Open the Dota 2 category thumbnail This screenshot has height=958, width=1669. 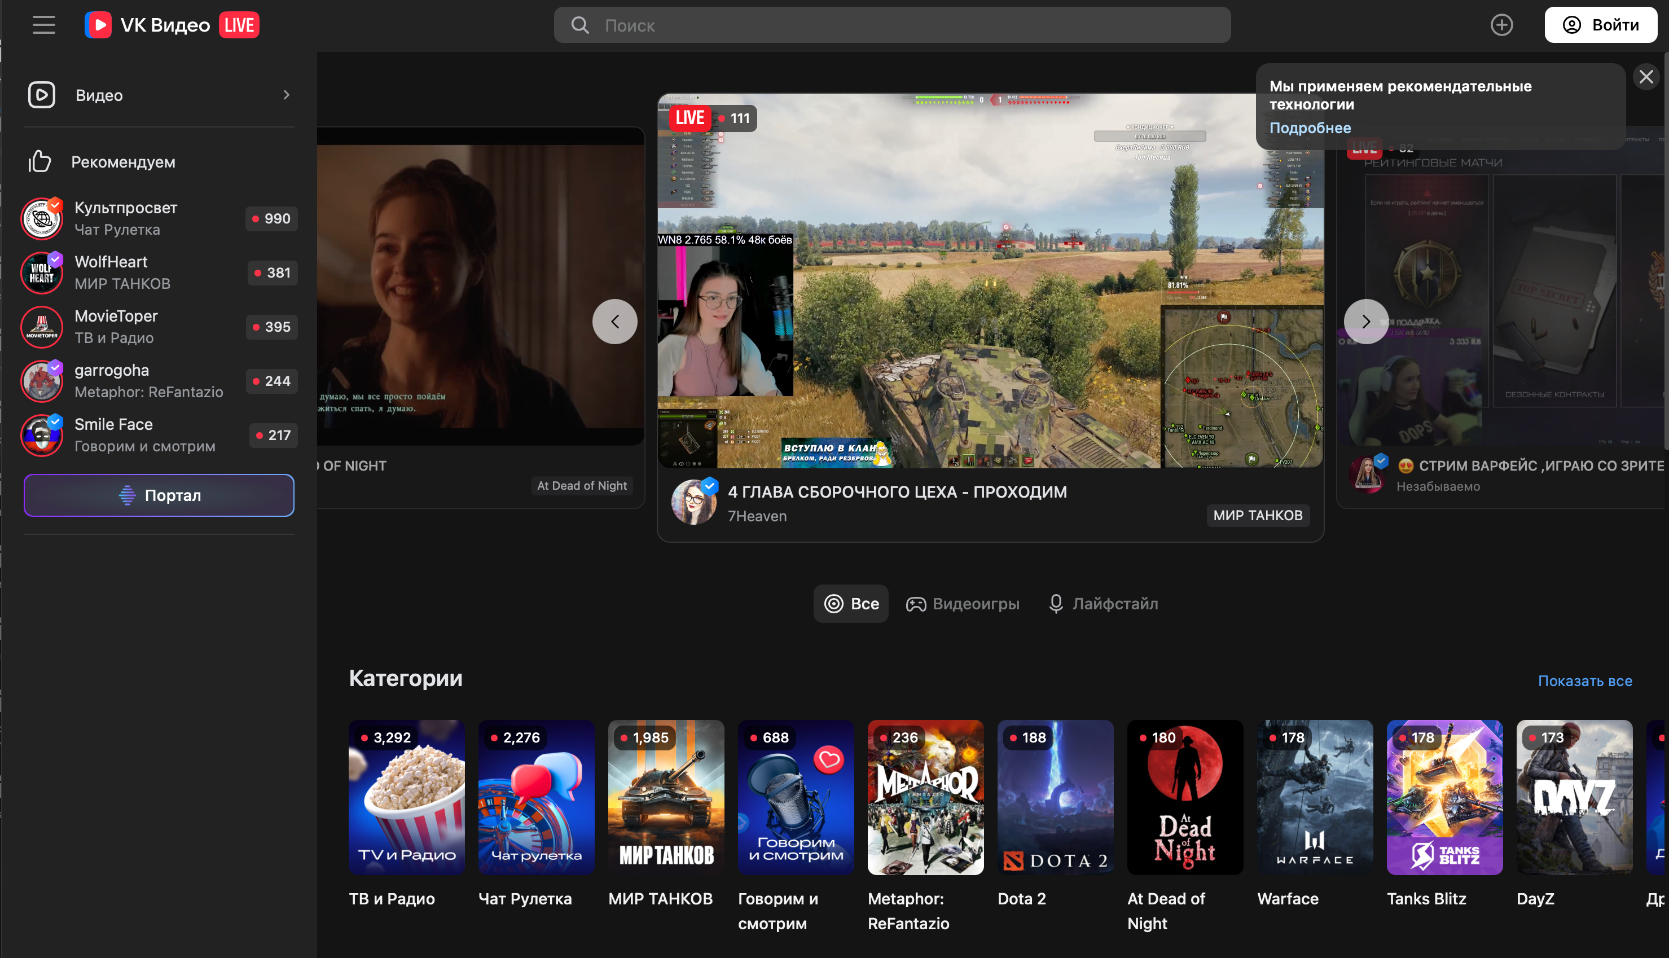click(x=1055, y=797)
